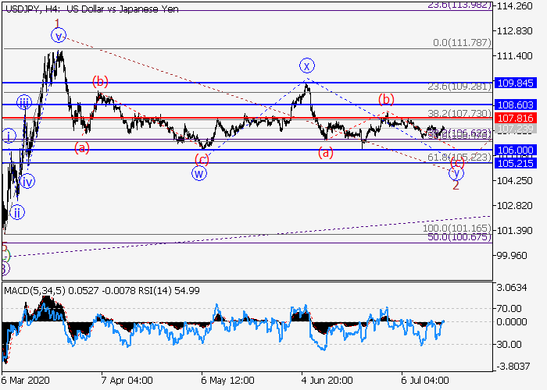Viewport: 547px width, 390px height.
Task: Click the circled ii wave label
Action: click(16, 211)
